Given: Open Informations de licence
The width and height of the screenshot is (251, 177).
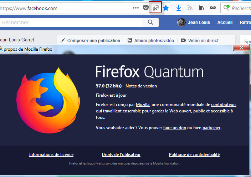Looking at the screenshot, I should click(x=51, y=155).
